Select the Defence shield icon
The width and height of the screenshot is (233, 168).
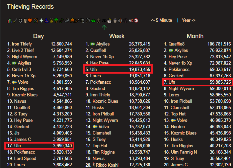pyautogui.click(x=20, y=20)
